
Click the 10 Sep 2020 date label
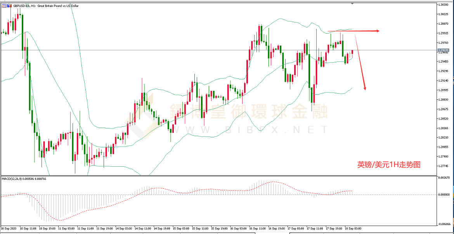coord(9,229)
